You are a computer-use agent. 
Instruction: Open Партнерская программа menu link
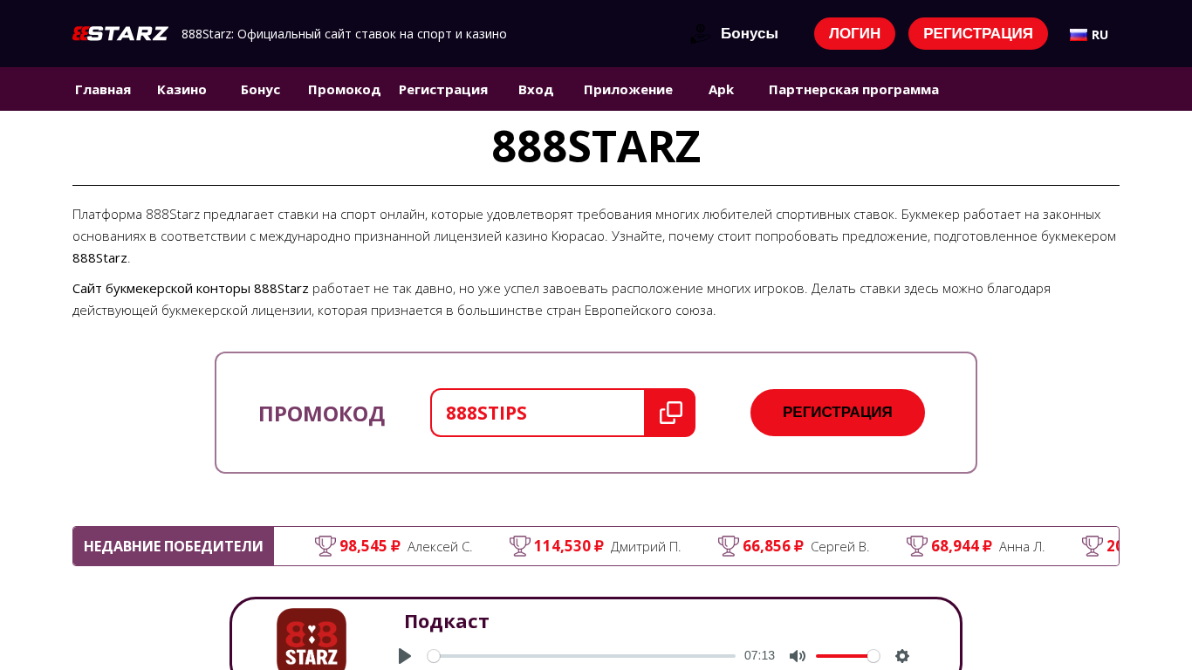[853, 89]
